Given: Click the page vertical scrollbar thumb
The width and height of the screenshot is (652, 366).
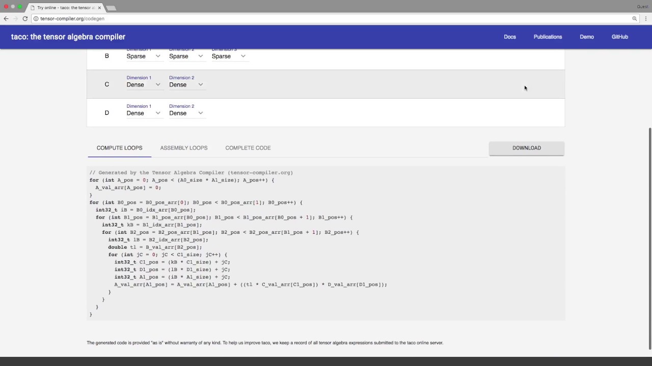Looking at the screenshot, I should click(649, 238).
